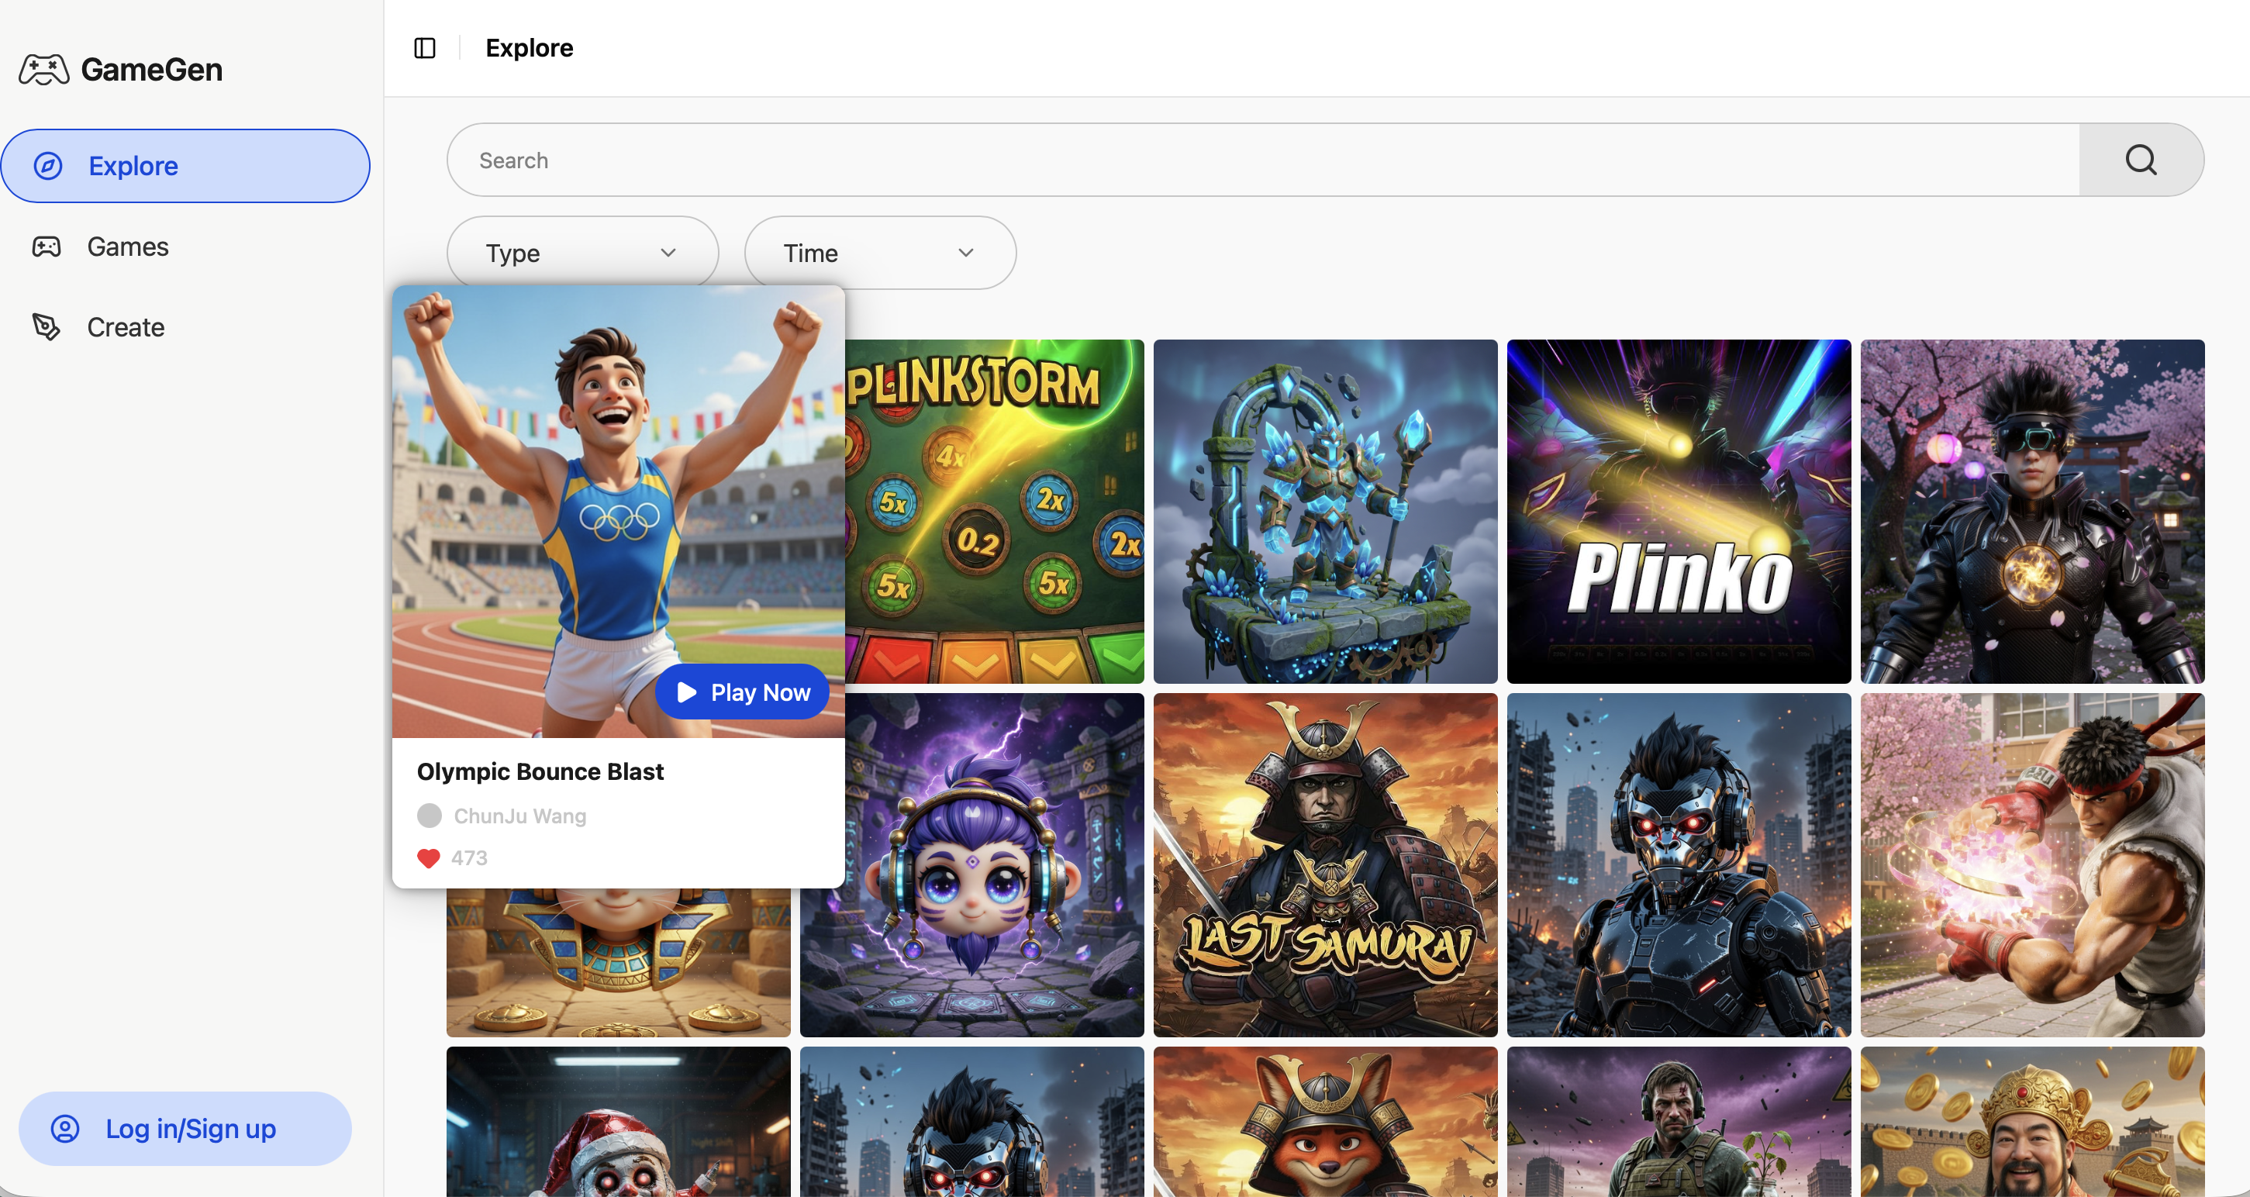Open the Time filter dropdown
Image resolution: width=2250 pixels, height=1197 pixels.
[878, 254]
